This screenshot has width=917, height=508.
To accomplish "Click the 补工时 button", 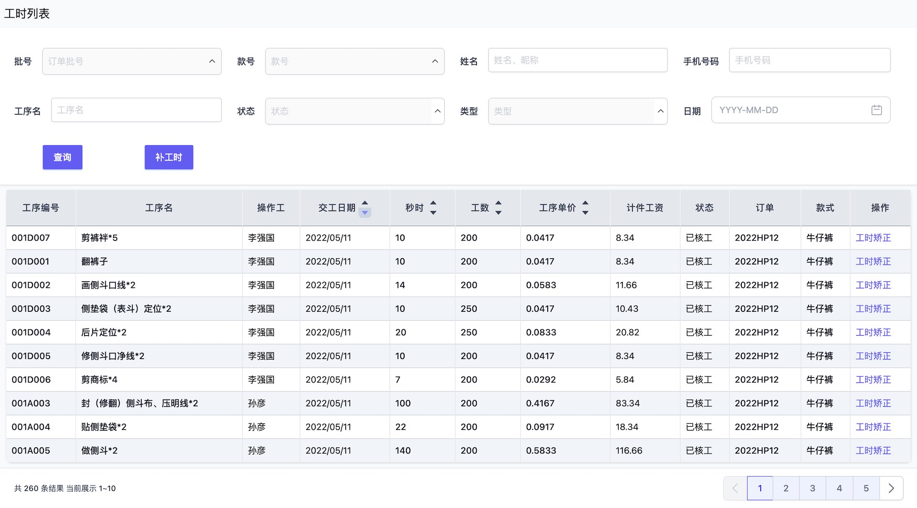I will 169,157.
